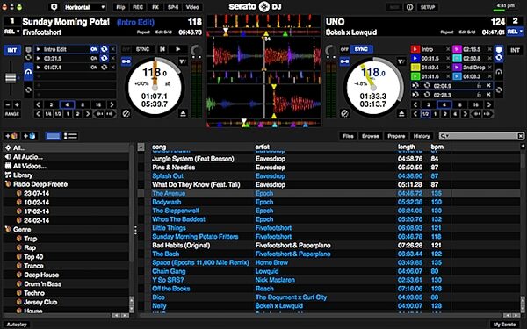Image resolution: width=527 pixels, height=329 pixels.
Task: Trigger the purple 2nd Drop cue
Action: (x=457, y=68)
